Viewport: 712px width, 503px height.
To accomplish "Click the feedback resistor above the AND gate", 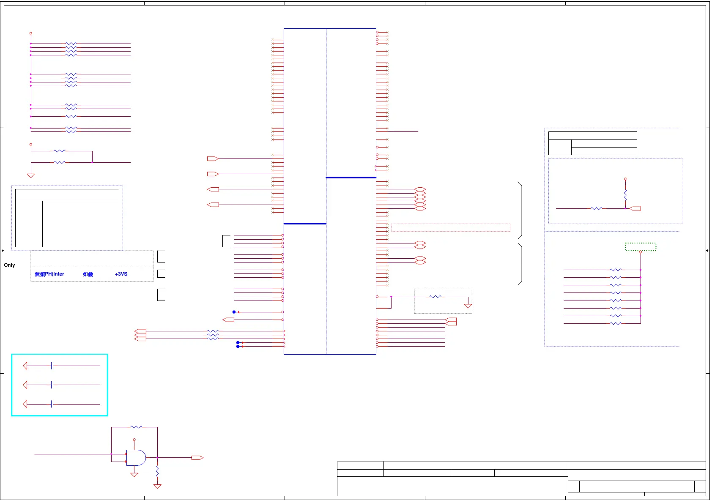I will click(x=136, y=427).
